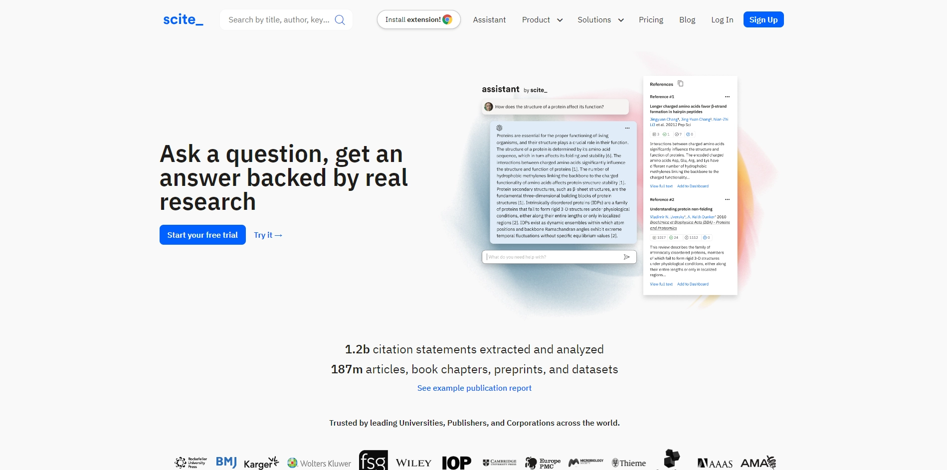The width and height of the screenshot is (947, 470).
Task: Open the Blog nav link
Action: tap(687, 20)
